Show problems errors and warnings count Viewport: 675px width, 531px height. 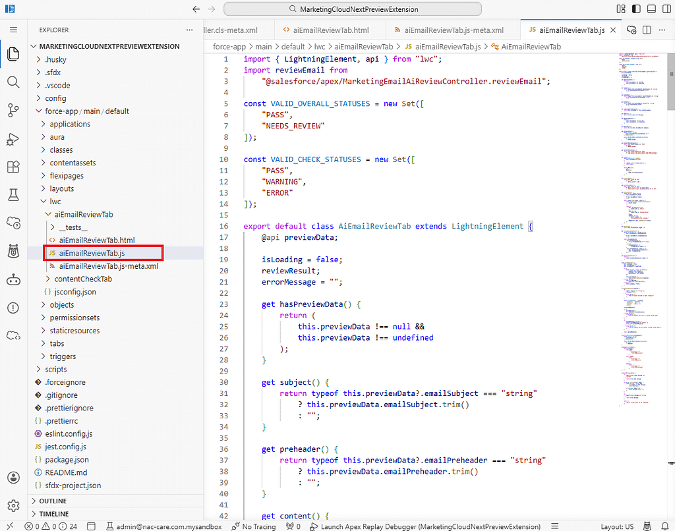coord(51,526)
